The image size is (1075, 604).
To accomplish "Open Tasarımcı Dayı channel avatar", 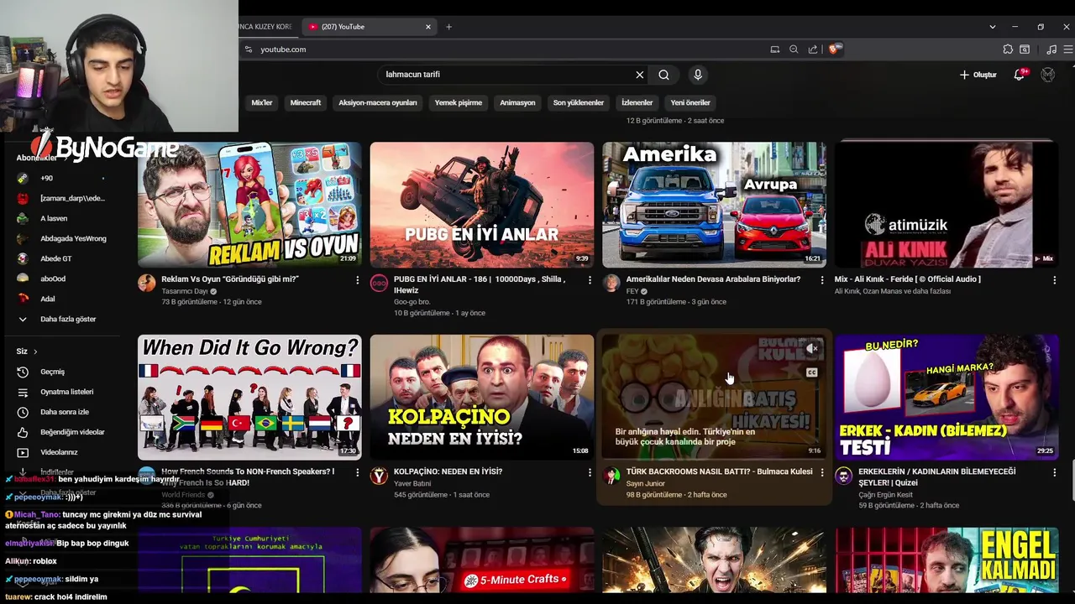I will 147,283.
